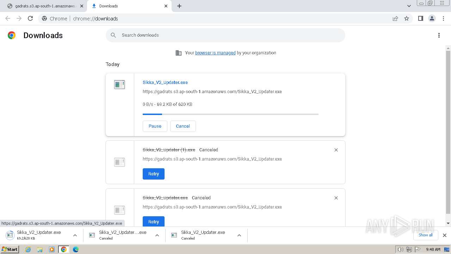Click the download progress bar
Image resolution: width=451 pixels, height=254 pixels.
point(230,114)
